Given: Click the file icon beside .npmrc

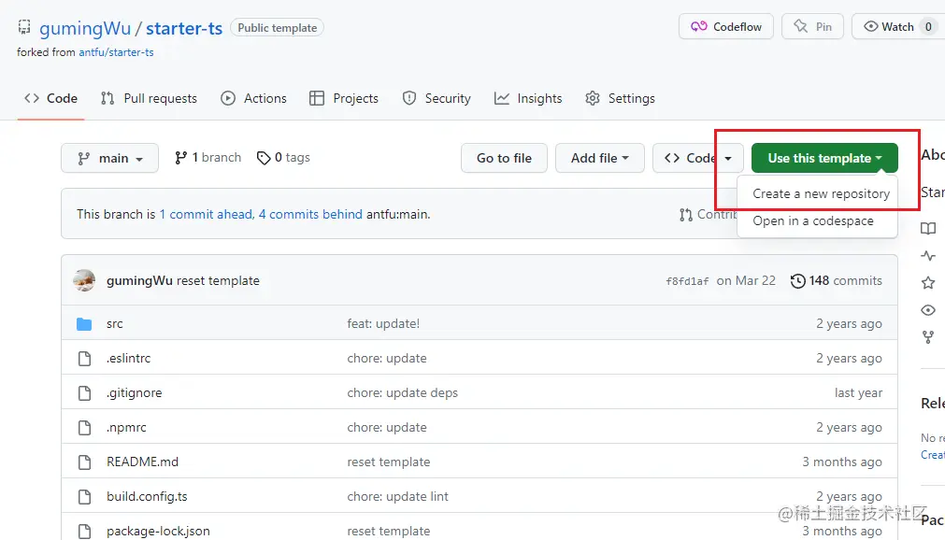Looking at the screenshot, I should click(84, 428).
